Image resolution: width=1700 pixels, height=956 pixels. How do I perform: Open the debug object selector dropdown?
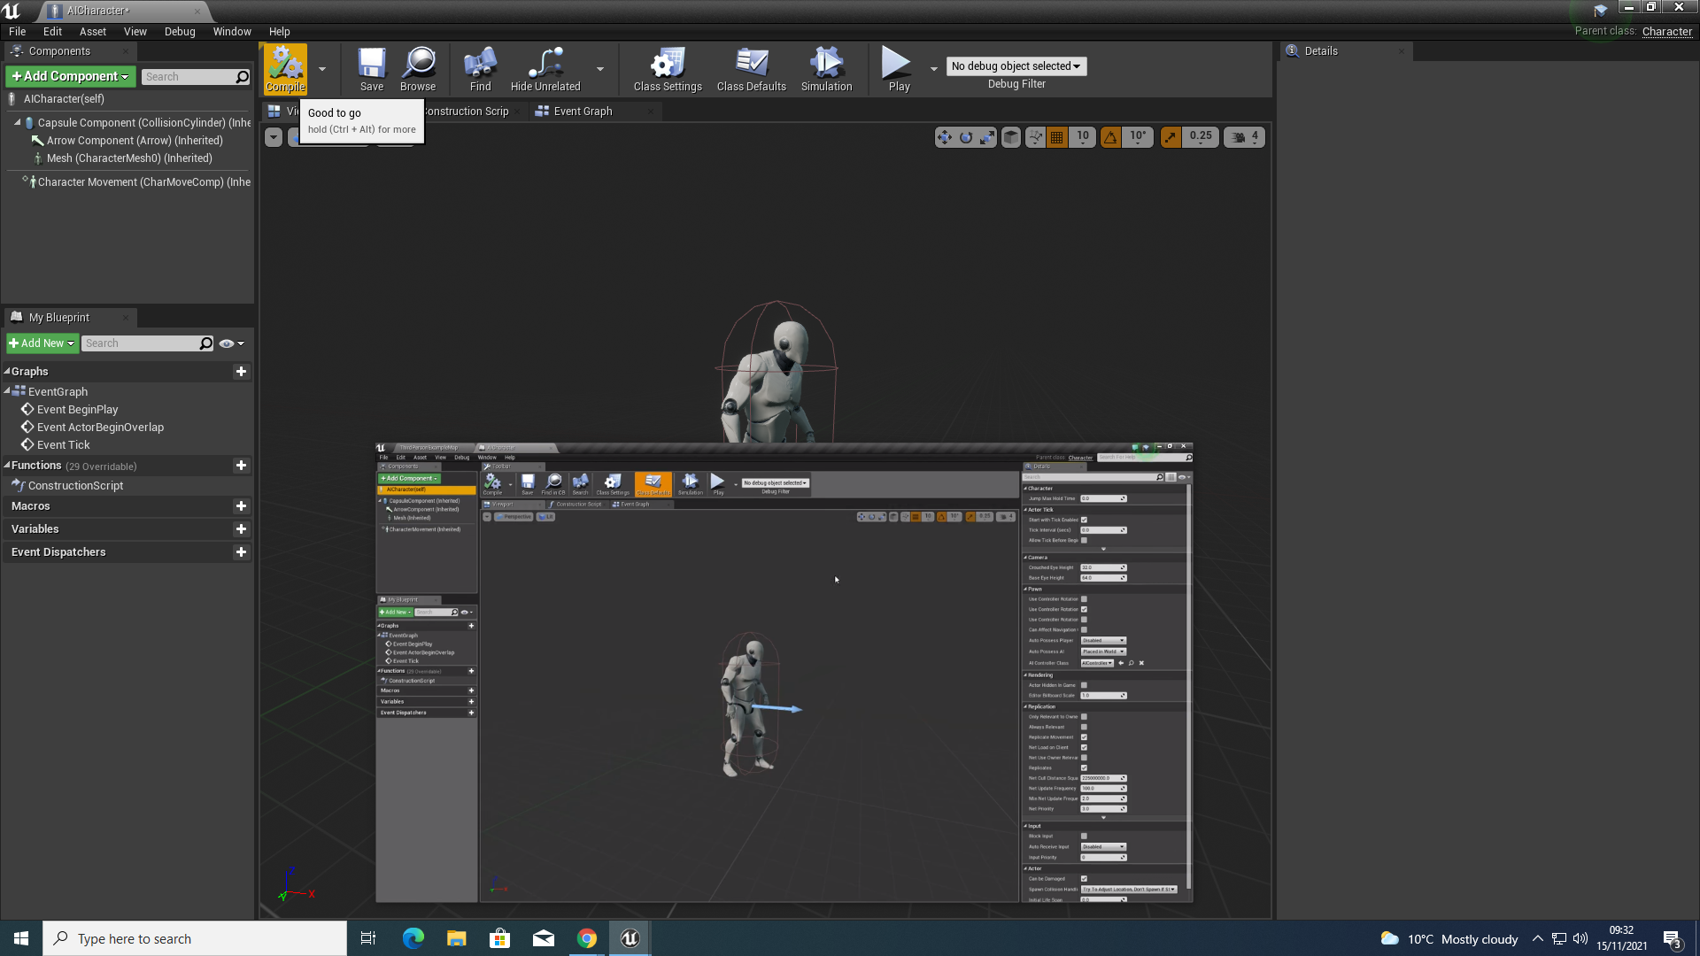pos(1016,66)
